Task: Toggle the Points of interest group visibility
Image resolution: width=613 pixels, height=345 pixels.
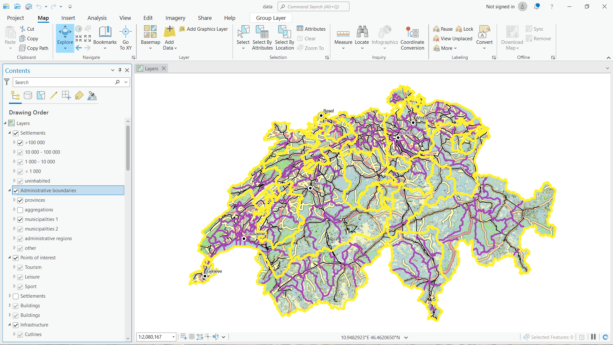Action: (16, 258)
